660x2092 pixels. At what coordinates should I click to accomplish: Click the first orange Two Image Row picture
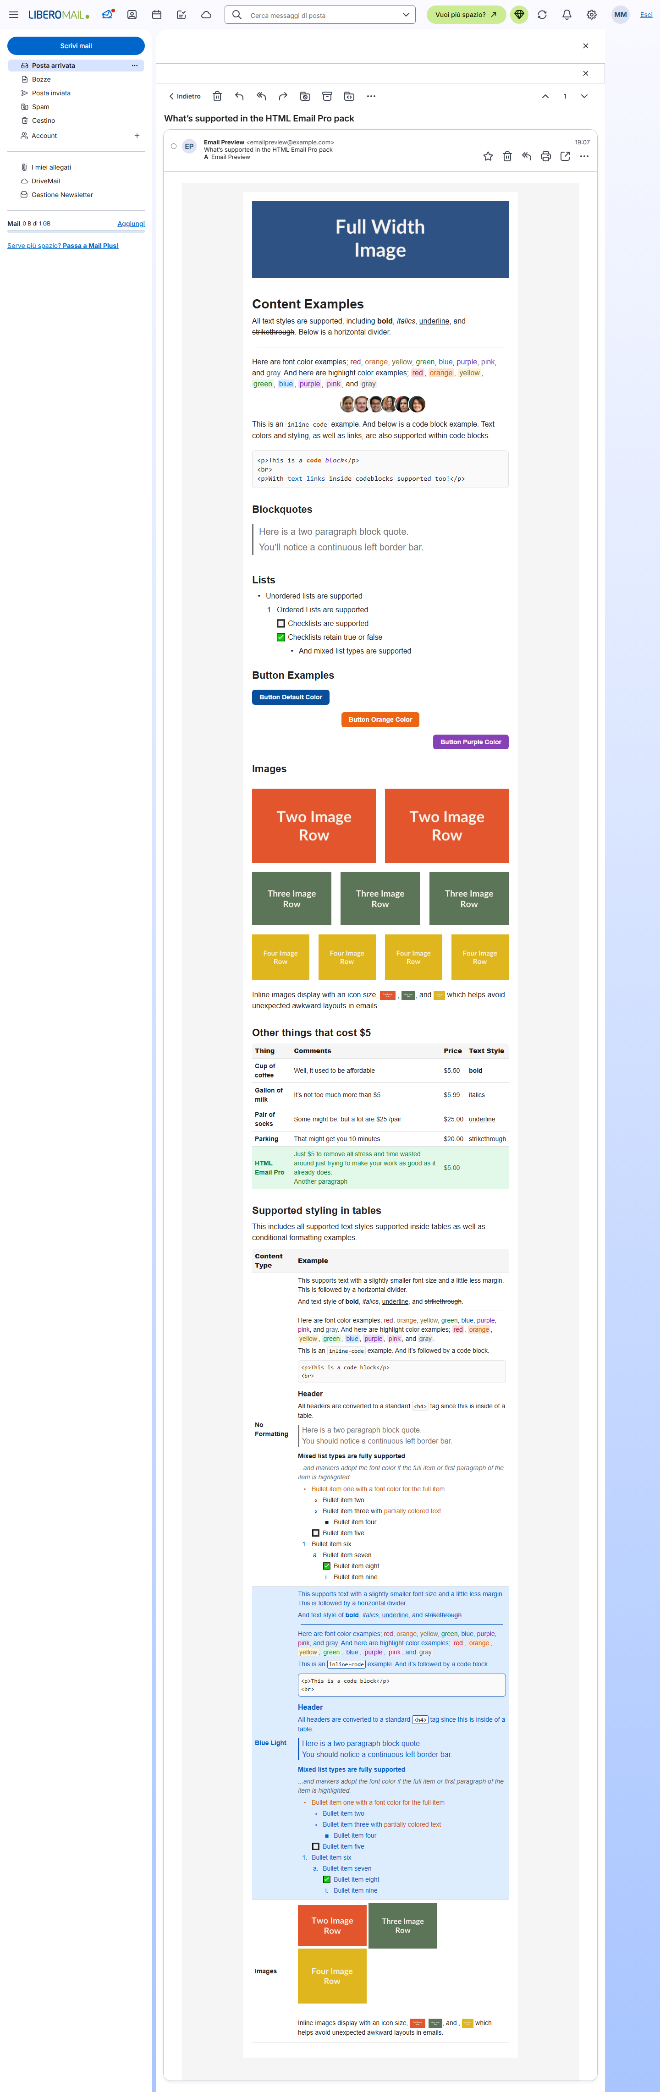pos(314,826)
